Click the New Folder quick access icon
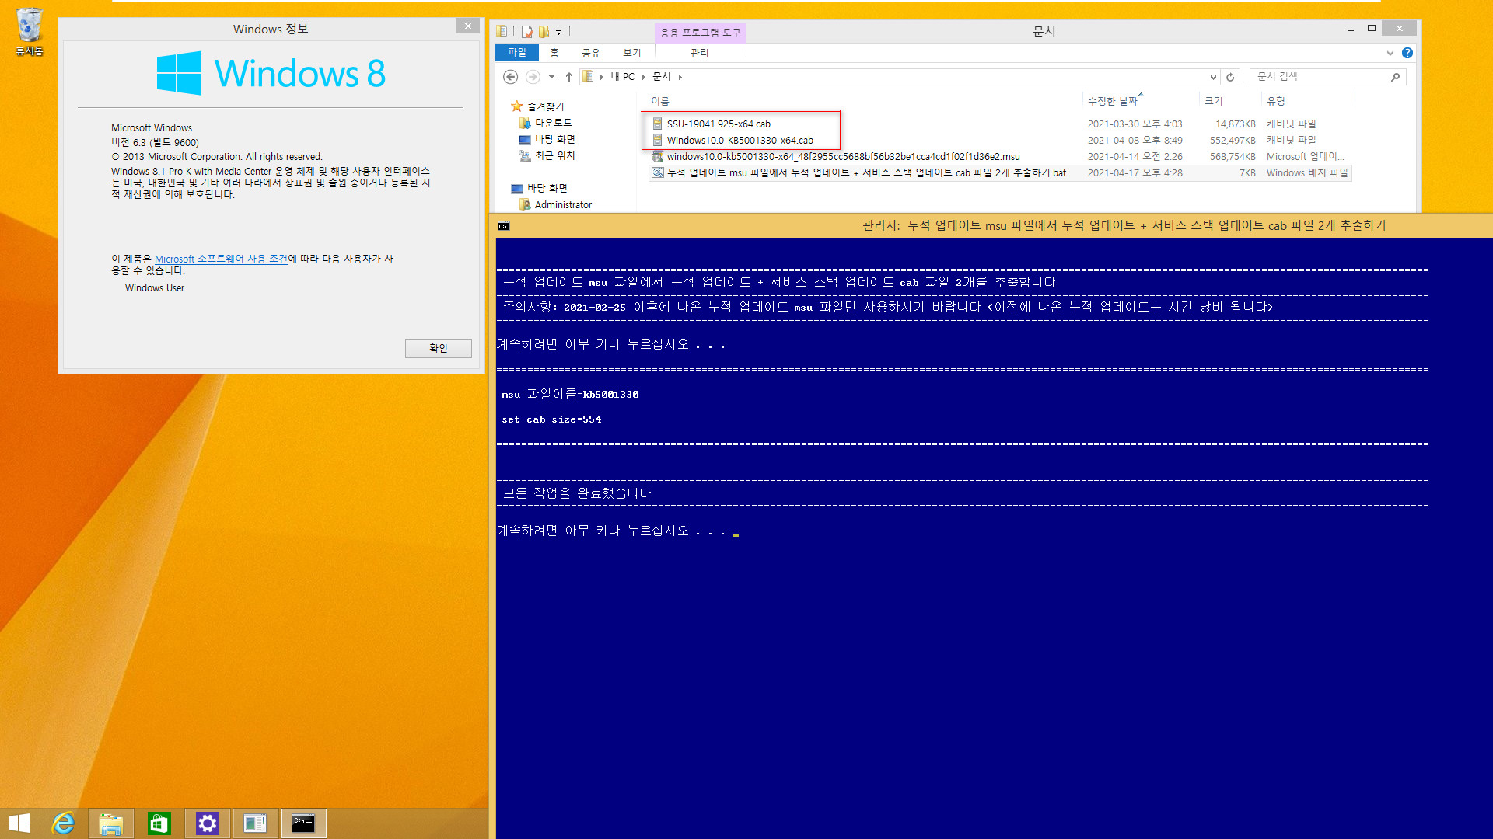 [544, 32]
